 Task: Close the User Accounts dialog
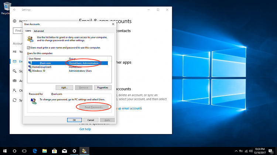click(113, 24)
